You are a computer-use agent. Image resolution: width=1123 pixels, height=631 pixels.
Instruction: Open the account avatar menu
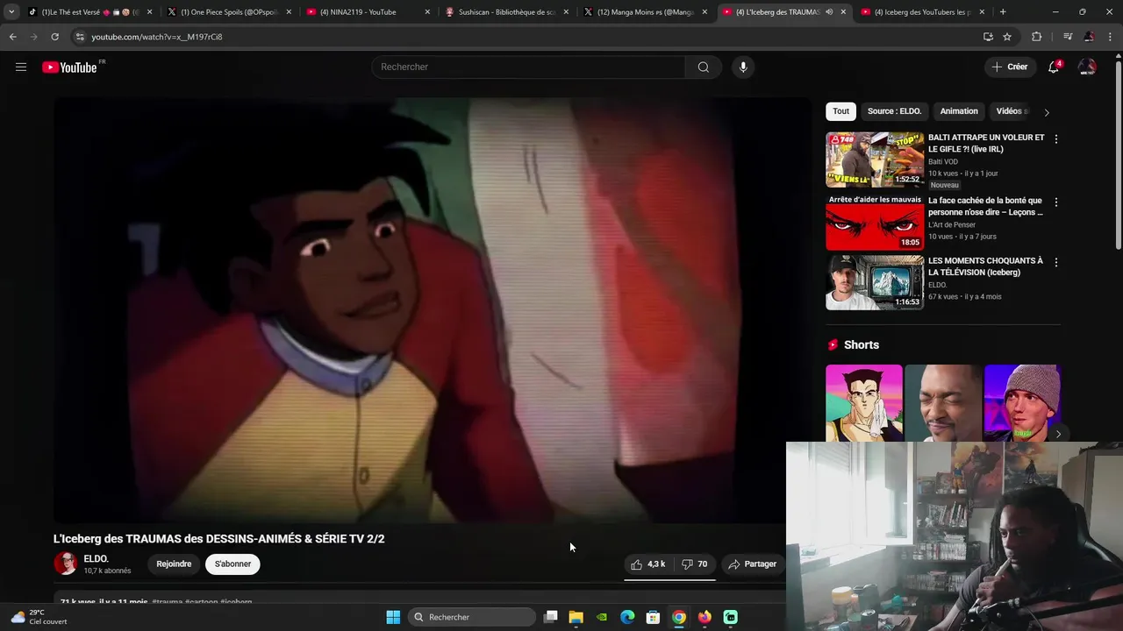coord(1087,67)
